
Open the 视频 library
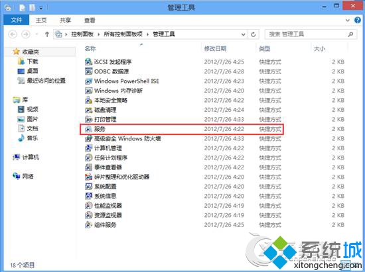click(x=33, y=109)
